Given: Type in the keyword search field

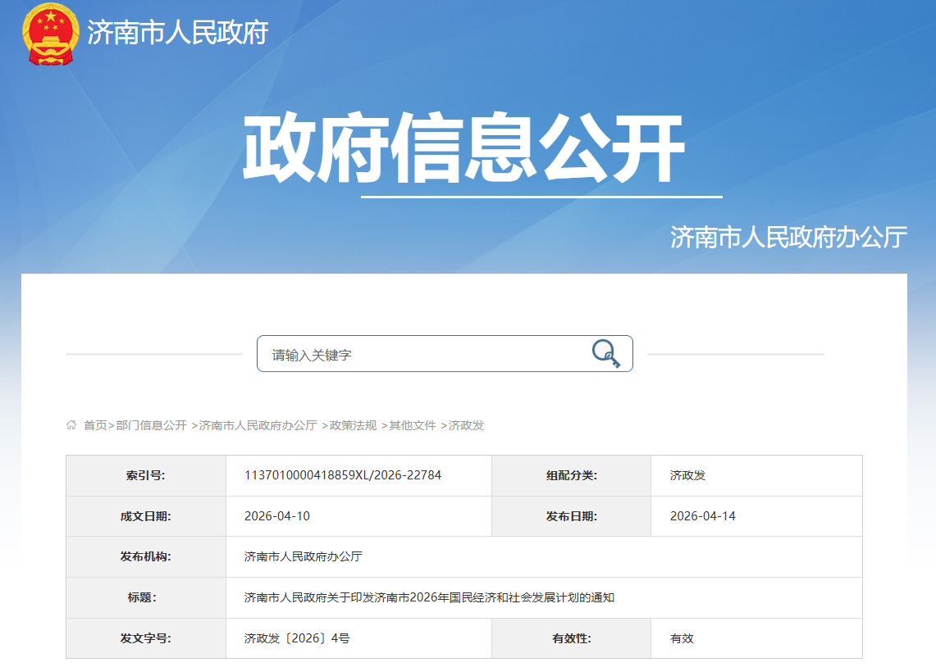Looking at the screenshot, I should (422, 355).
